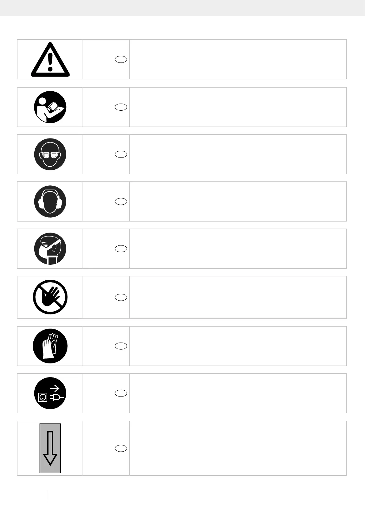Select the ear protection headphones symbol

click(50, 201)
